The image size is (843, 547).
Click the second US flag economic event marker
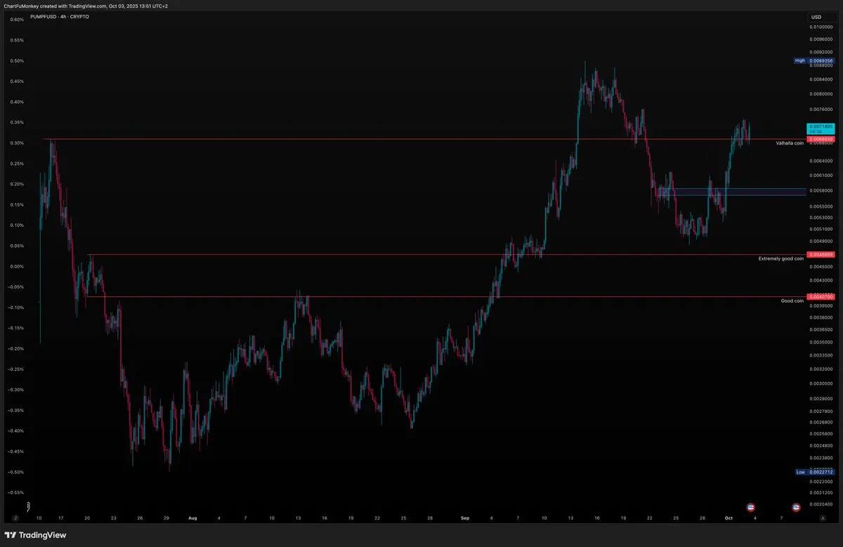[797, 507]
